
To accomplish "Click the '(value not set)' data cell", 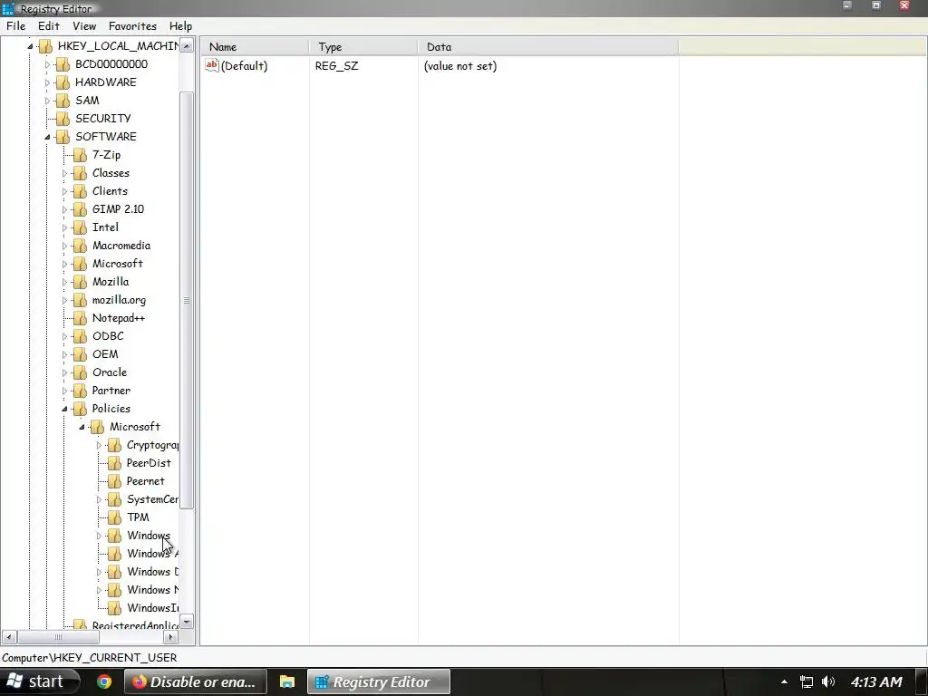I will [460, 65].
